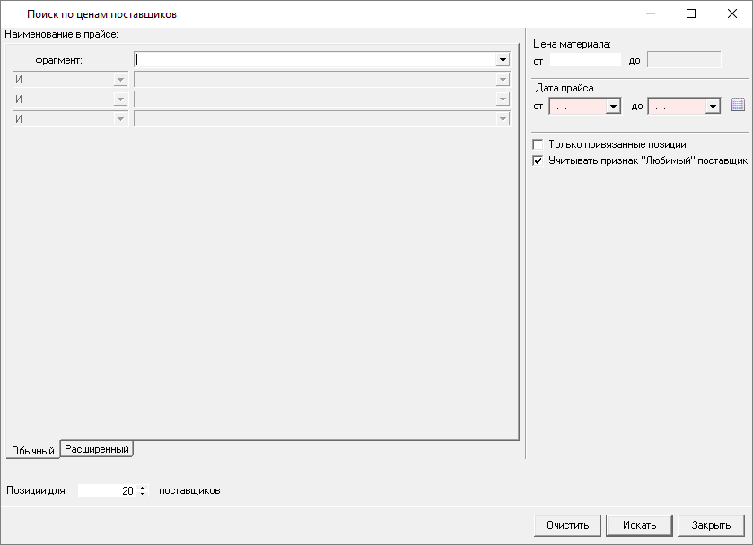Maximize the supplier price search window
The height and width of the screenshot is (545, 753).
(x=691, y=13)
